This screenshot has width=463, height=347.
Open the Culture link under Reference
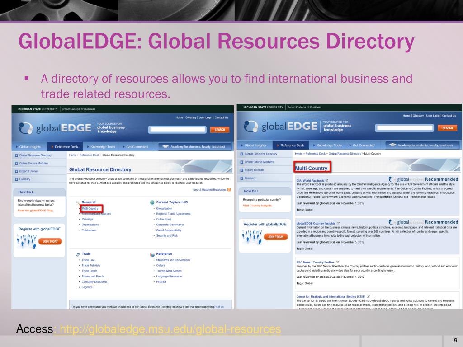(x=161, y=265)
